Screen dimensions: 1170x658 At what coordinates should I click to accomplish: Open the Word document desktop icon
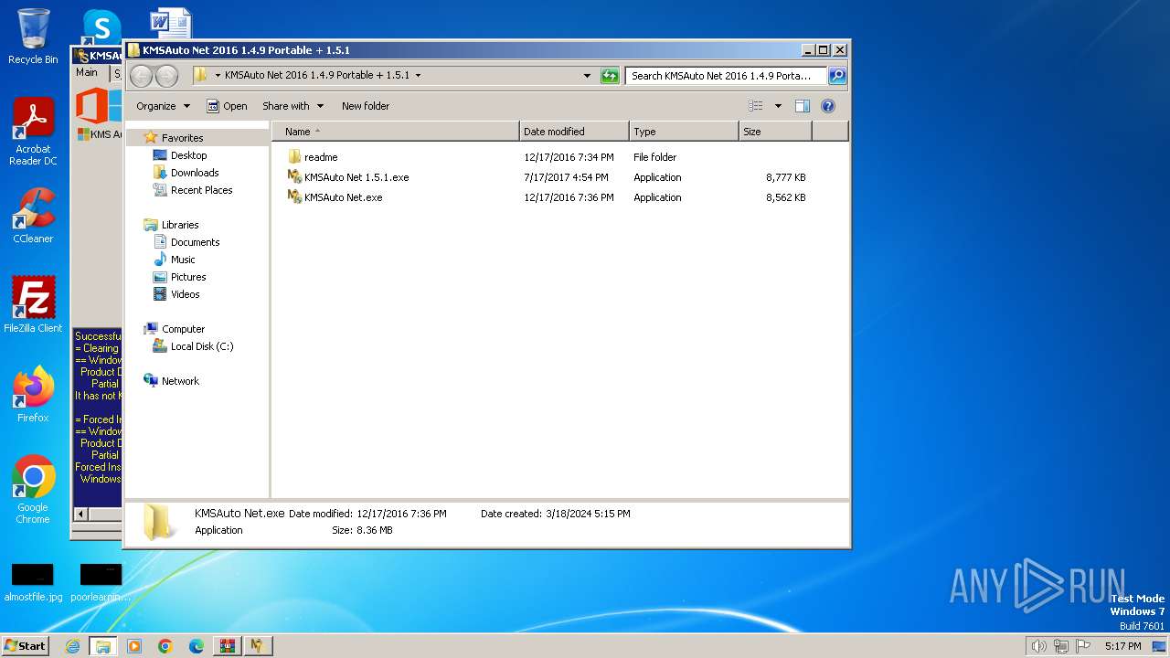point(170,23)
